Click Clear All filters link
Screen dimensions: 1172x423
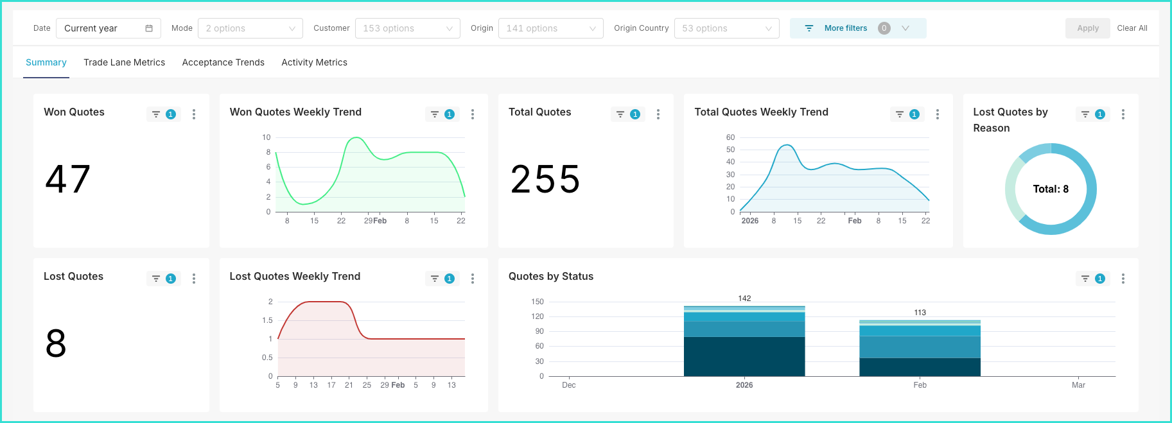(1132, 28)
